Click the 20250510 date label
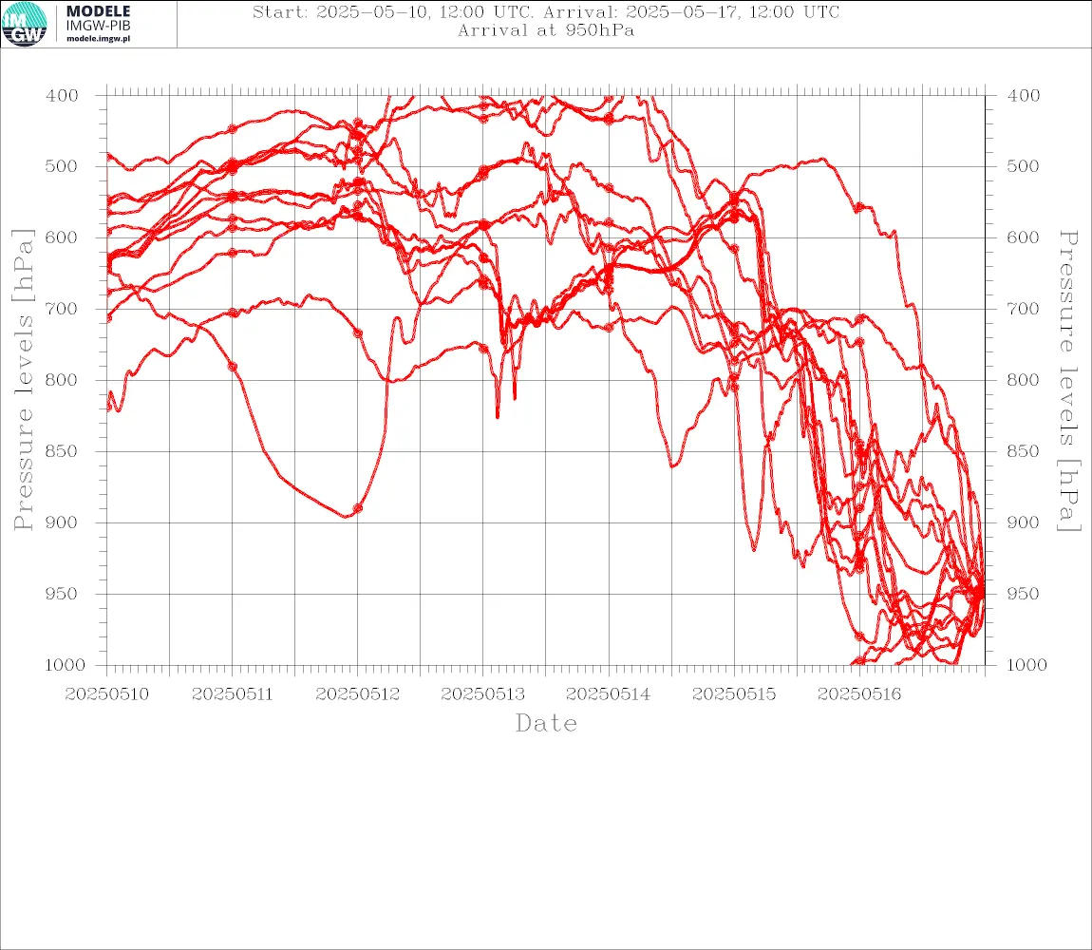The width and height of the screenshot is (1092, 950). 106,694
